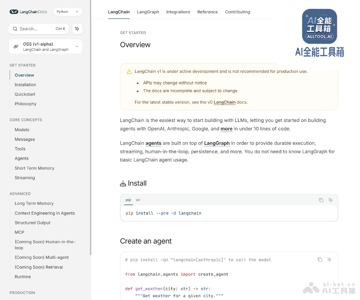Screen dimensions: 360x300
Task: Open Tools in Core Concepts
Action: tap(20, 149)
